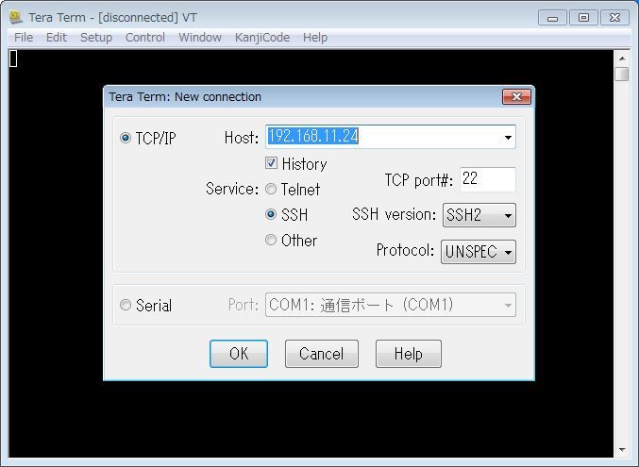639x467 pixels.
Task: Open the Setup menu
Action: coord(96,38)
